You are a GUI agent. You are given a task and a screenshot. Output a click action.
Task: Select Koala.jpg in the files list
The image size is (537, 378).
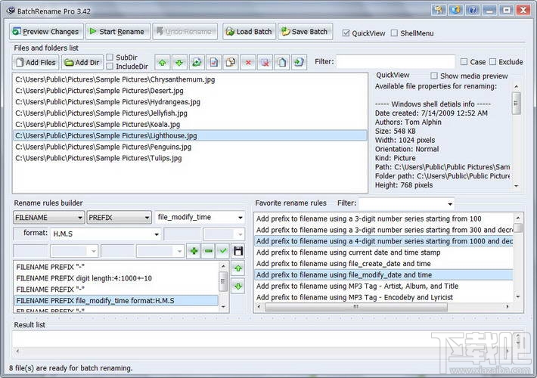point(190,124)
